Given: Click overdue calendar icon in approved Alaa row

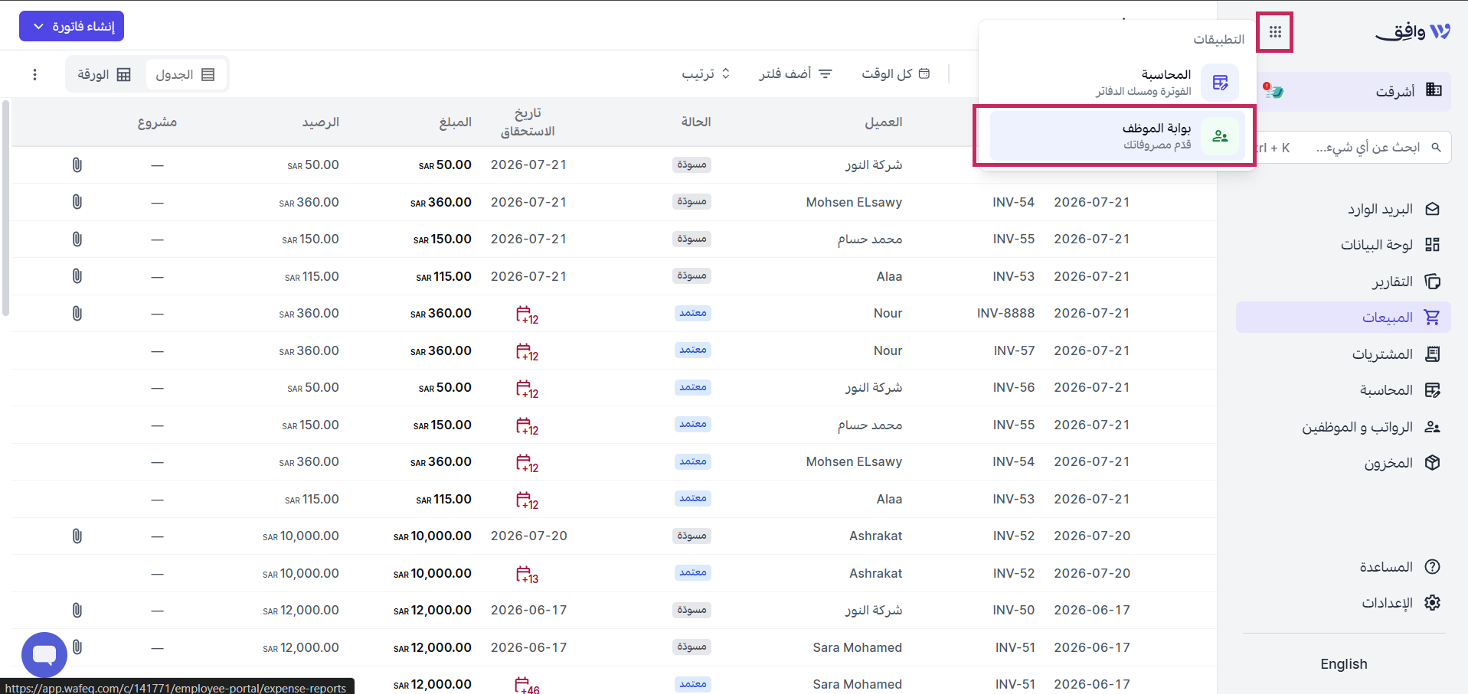Looking at the screenshot, I should 527,500.
